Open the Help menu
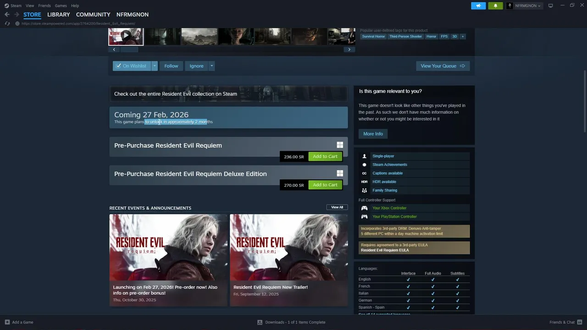This screenshot has height=330, width=587. (75, 5)
